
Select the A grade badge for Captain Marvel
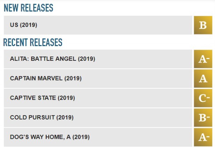click(203, 78)
